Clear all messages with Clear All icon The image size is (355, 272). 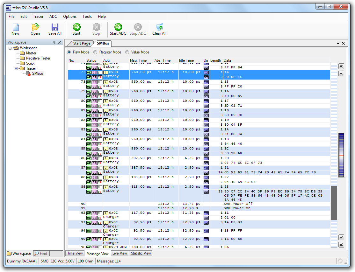click(159, 28)
